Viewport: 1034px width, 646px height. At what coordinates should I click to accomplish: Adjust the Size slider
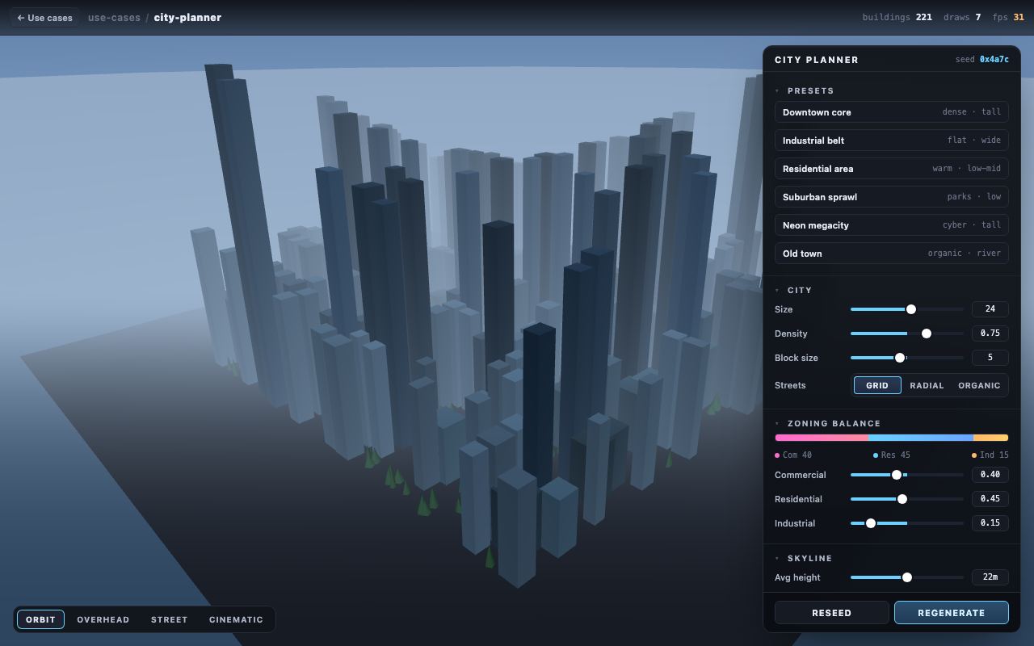click(x=907, y=309)
